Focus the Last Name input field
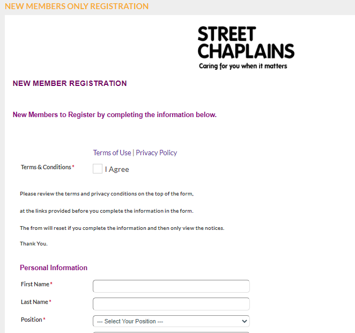355x333 pixels. coord(171,304)
